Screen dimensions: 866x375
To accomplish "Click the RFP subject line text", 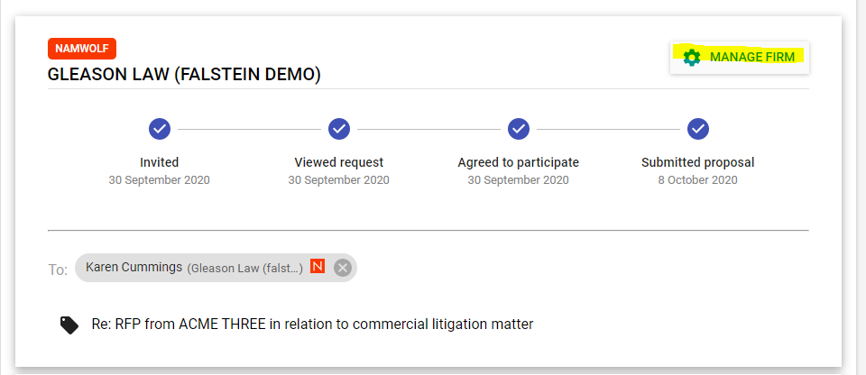I will click(312, 324).
